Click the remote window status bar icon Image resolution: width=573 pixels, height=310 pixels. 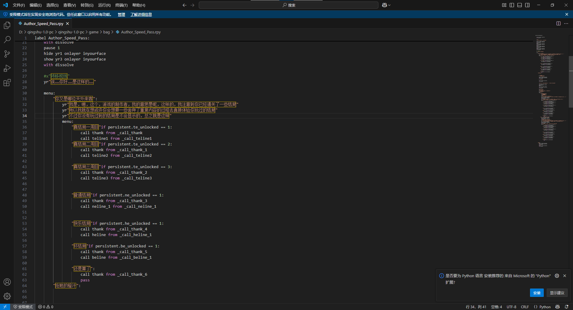click(x=5, y=307)
